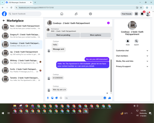Viewport: 154px width, 123px height.
Task: Open the Home feed icon
Action: tap(62, 14)
